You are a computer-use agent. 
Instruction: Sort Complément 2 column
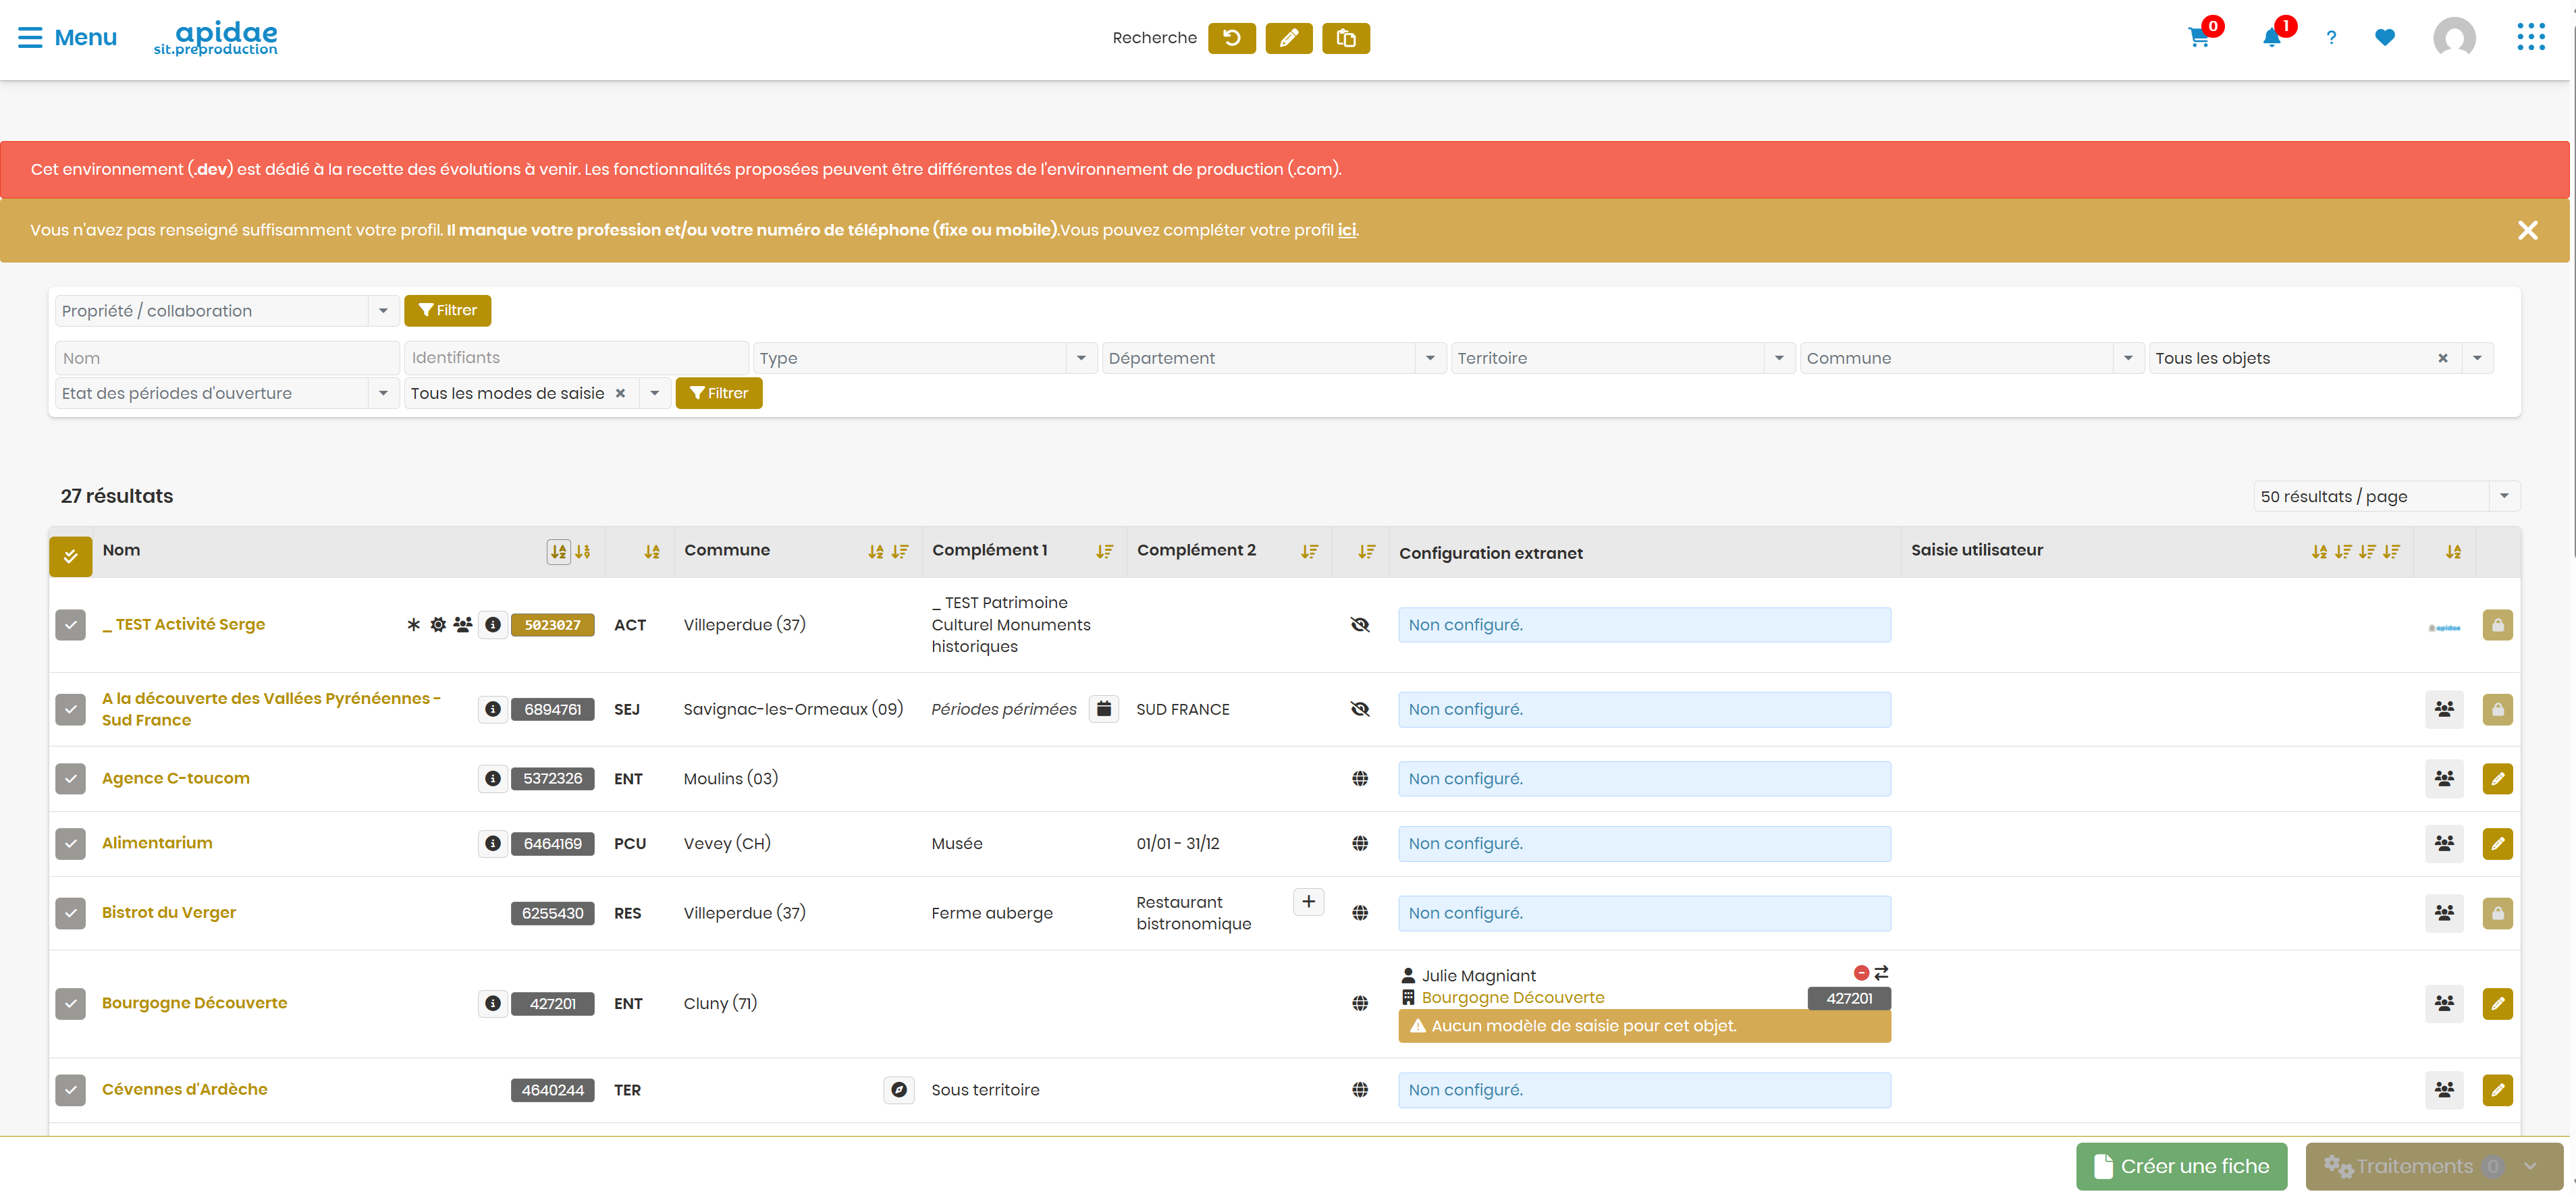[x=1309, y=551]
